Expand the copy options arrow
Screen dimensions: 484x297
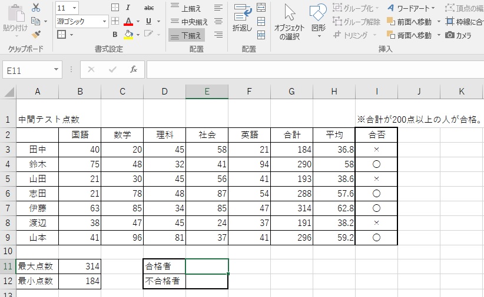click(x=46, y=21)
